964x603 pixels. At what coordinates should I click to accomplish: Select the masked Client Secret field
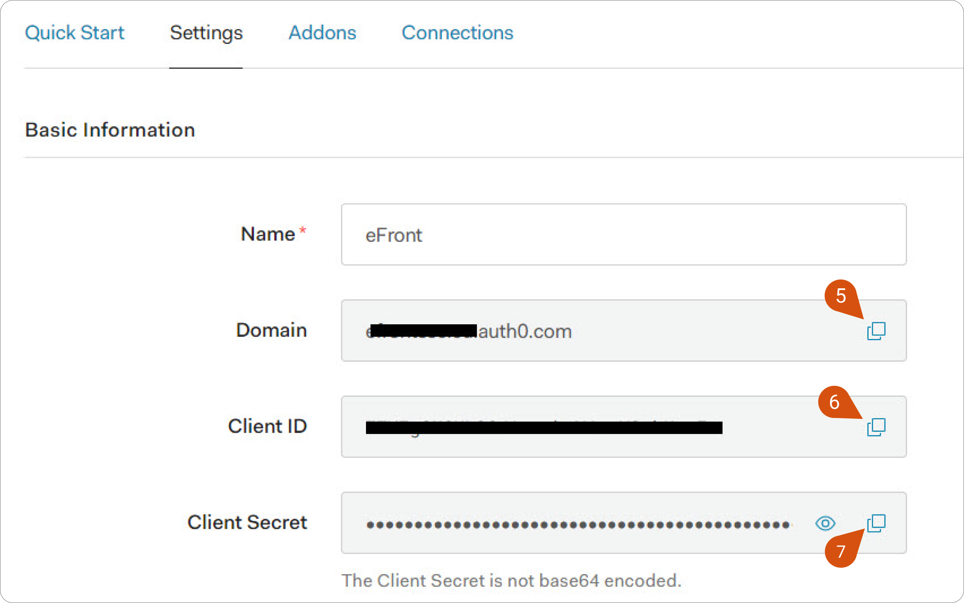click(624, 523)
